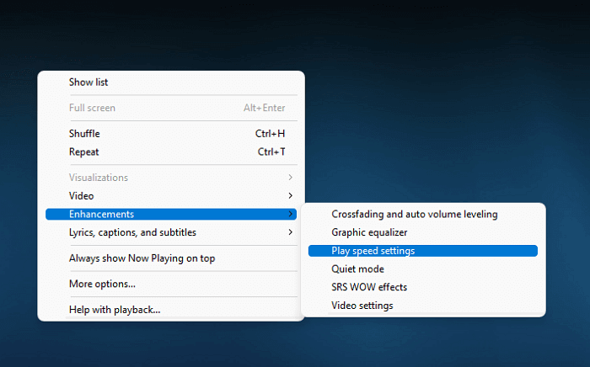Open Video settings in Enhancements submenu

(x=362, y=306)
